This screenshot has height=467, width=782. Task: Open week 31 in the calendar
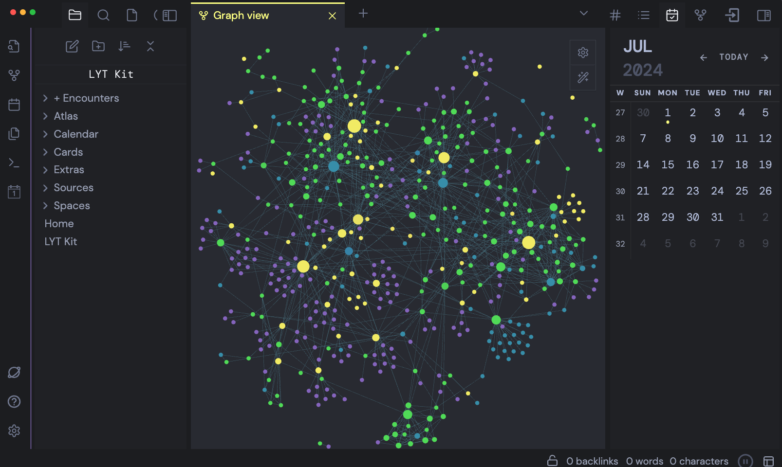tap(620, 218)
